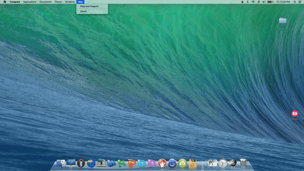Screen dimensions: 304x171
Task: Open the notification list icon
Action: (x=300, y=2)
